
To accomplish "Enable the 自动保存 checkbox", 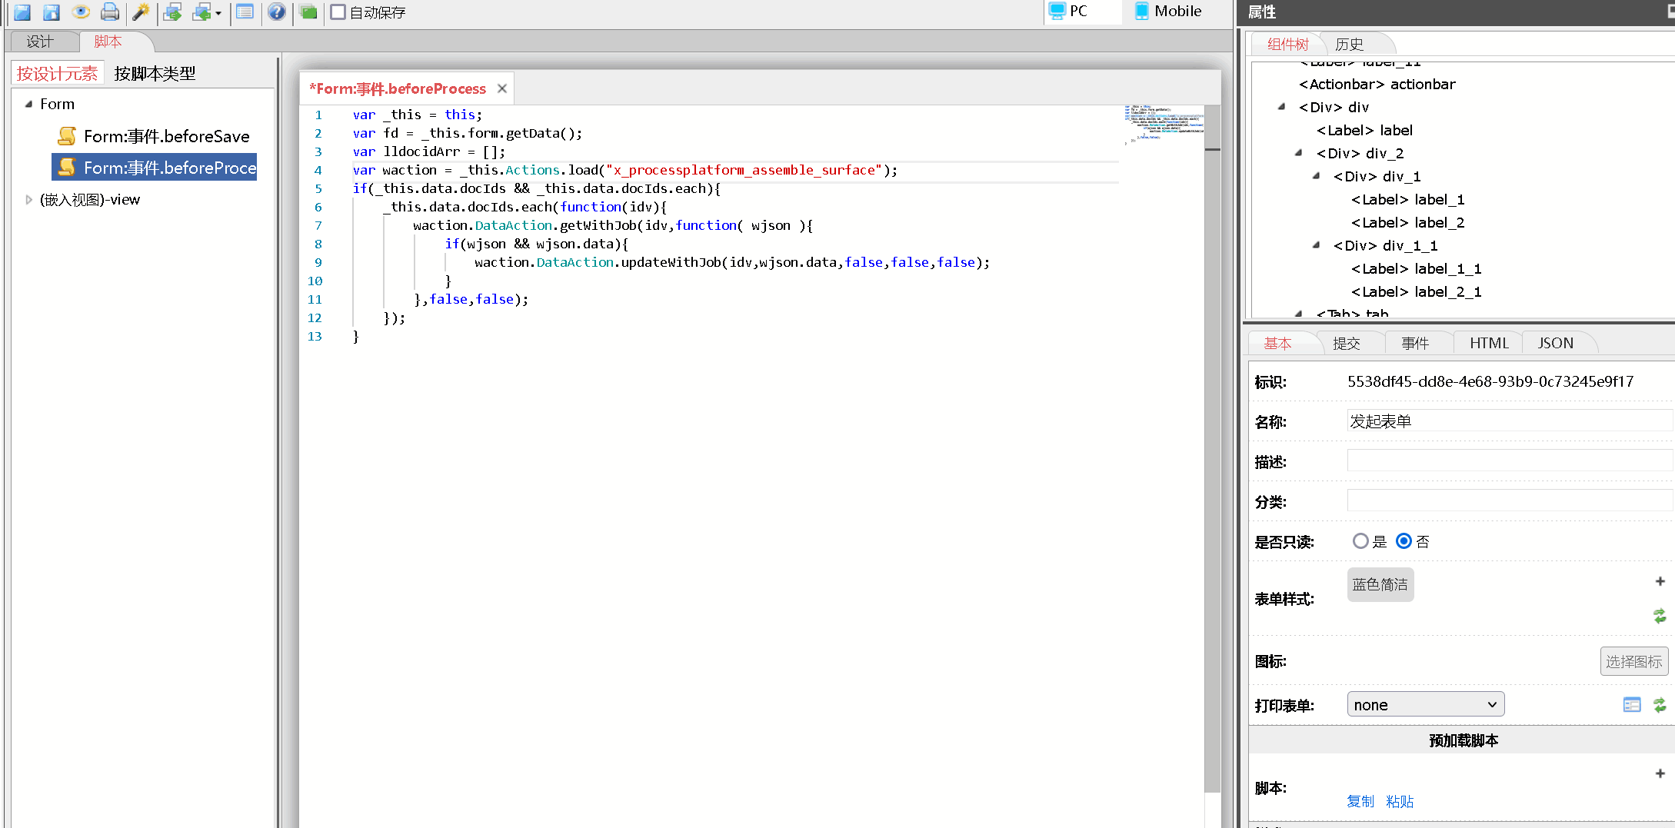I will [x=338, y=12].
